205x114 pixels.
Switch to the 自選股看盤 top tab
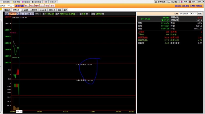coord(37,2)
